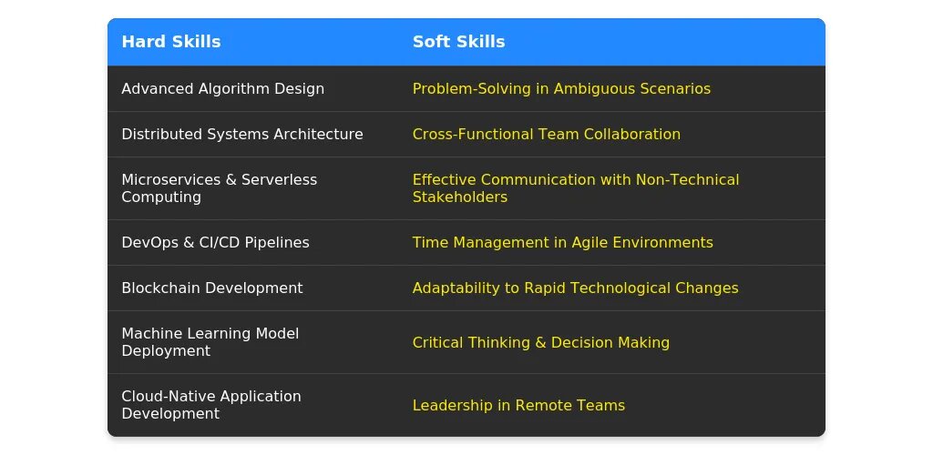Image resolution: width=933 pixels, height=455 pixels.
Task: Click the Hard Skills column header
Action: pyautogui.click(x=171, y=42)
